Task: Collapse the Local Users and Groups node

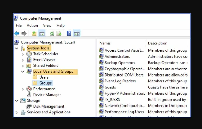Action: point(23,72)
